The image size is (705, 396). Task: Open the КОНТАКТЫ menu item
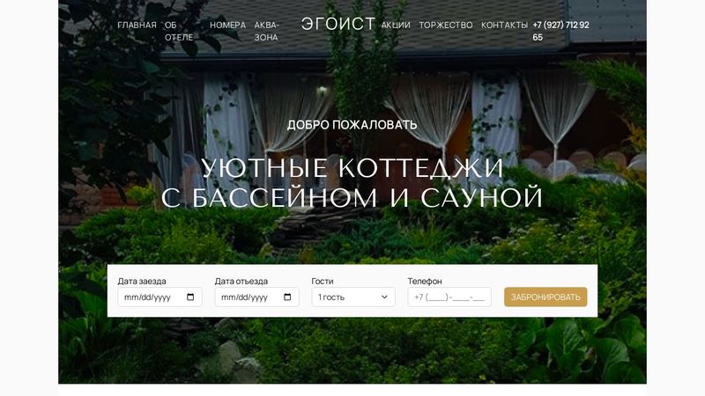point(504,26)
